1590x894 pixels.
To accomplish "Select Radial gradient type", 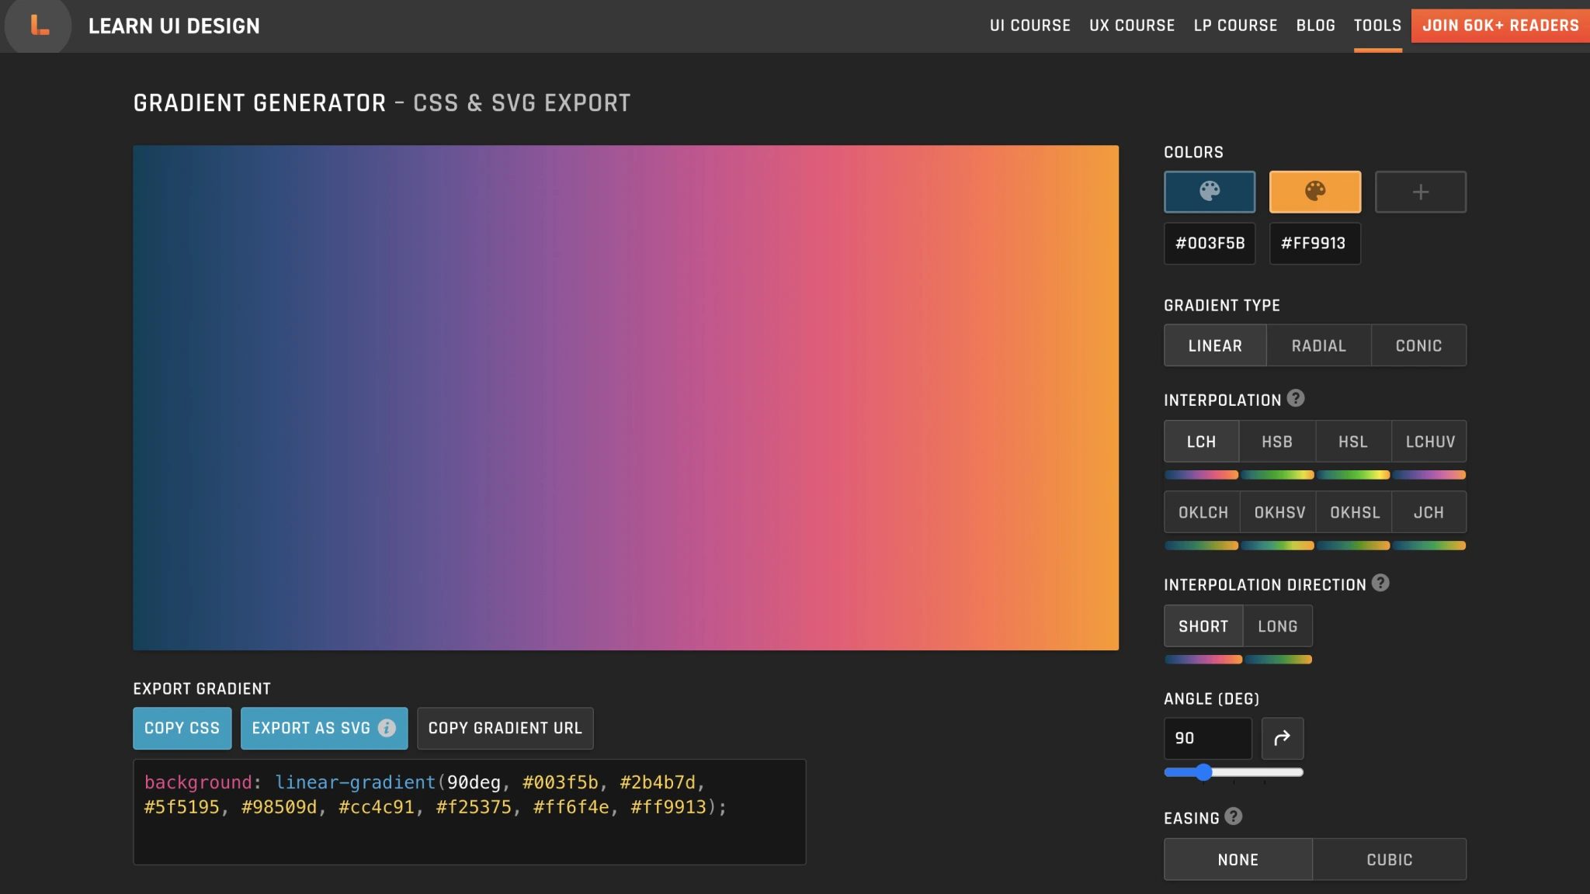I will coord(1319,345).
